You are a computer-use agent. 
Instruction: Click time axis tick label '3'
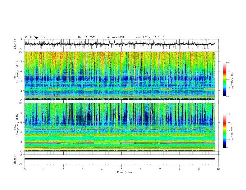(83, 169)
